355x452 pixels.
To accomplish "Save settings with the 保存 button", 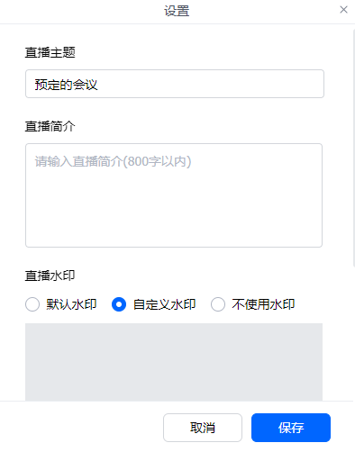I will click(x=291, y=428).
